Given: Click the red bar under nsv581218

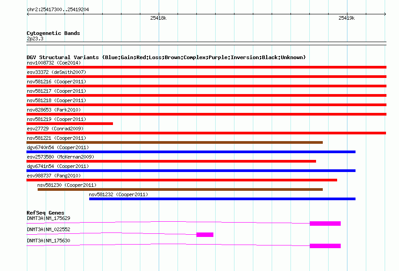Looking at the screenshot, I should [206, 105].
